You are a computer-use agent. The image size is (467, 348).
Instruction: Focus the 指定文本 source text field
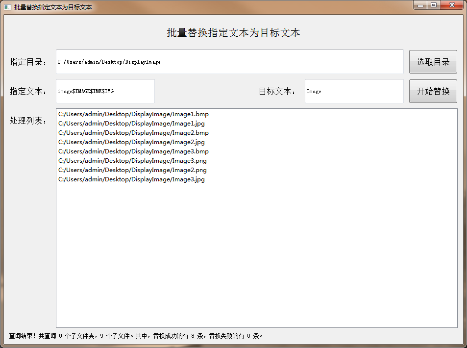[105, 91]
